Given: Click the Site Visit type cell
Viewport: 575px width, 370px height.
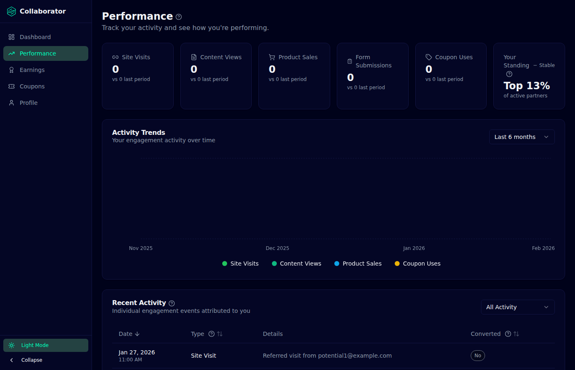Looking at the screenshot, I should point(203,356).
